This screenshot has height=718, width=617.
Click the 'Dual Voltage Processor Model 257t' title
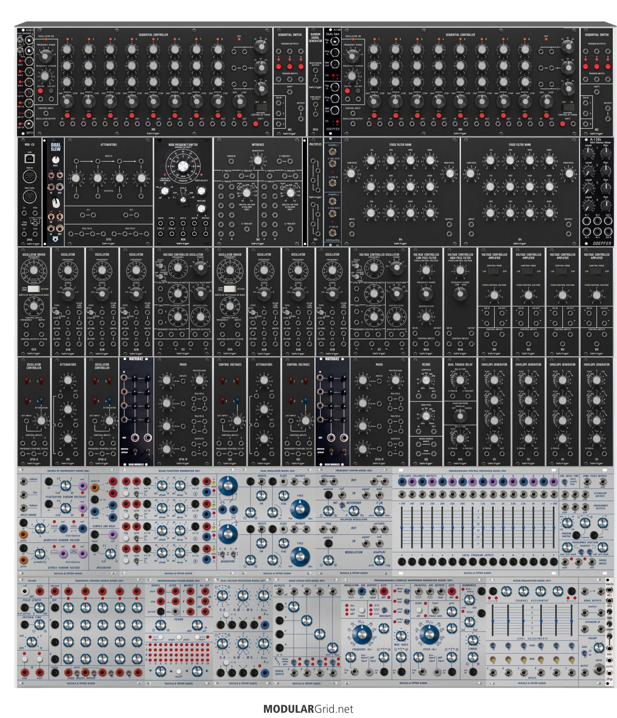242,580
